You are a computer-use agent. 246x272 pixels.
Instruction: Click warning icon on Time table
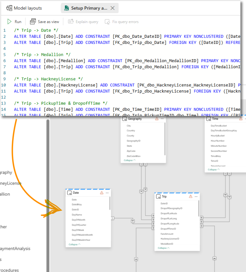(240, 119)
